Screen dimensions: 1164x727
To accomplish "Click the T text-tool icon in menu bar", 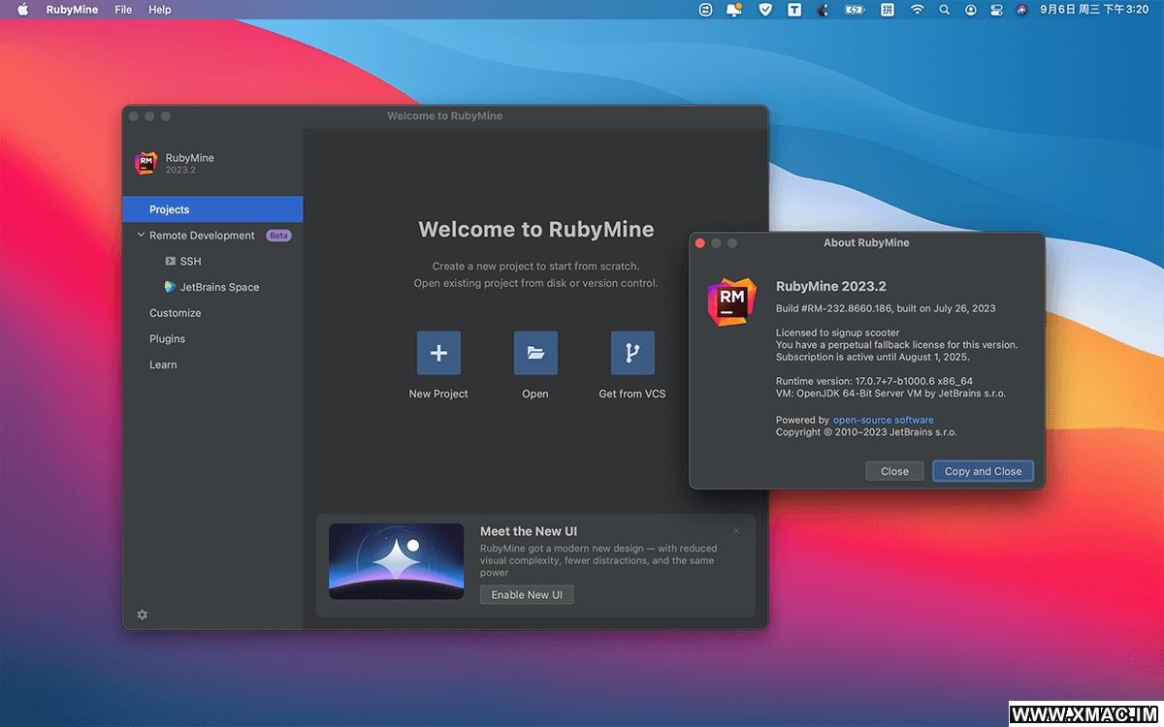I will click(794, 10).
